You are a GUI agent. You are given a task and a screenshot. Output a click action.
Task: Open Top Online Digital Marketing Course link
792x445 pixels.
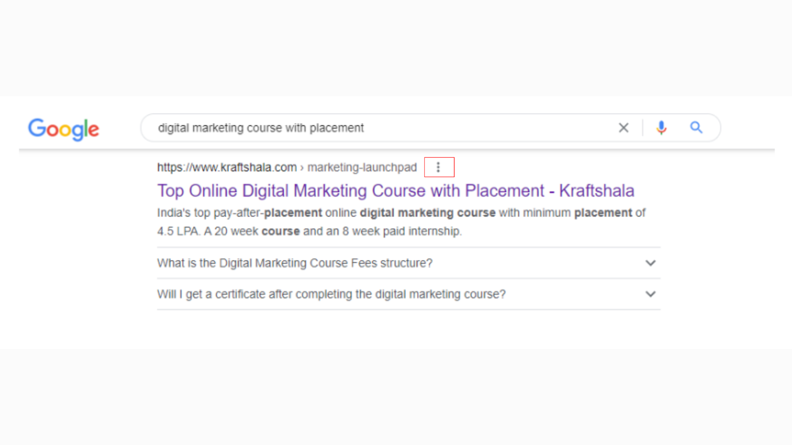coord(396,191)
